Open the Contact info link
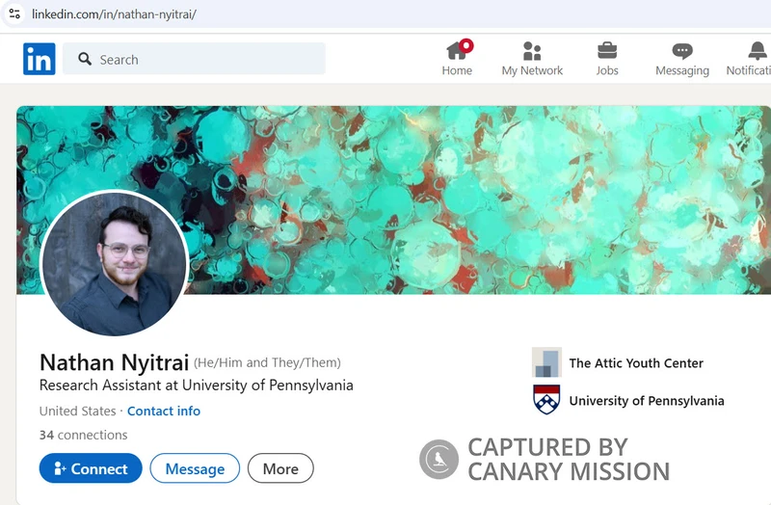Image resolution: width=771 pixels, height=505 pixels. point(164,412)
